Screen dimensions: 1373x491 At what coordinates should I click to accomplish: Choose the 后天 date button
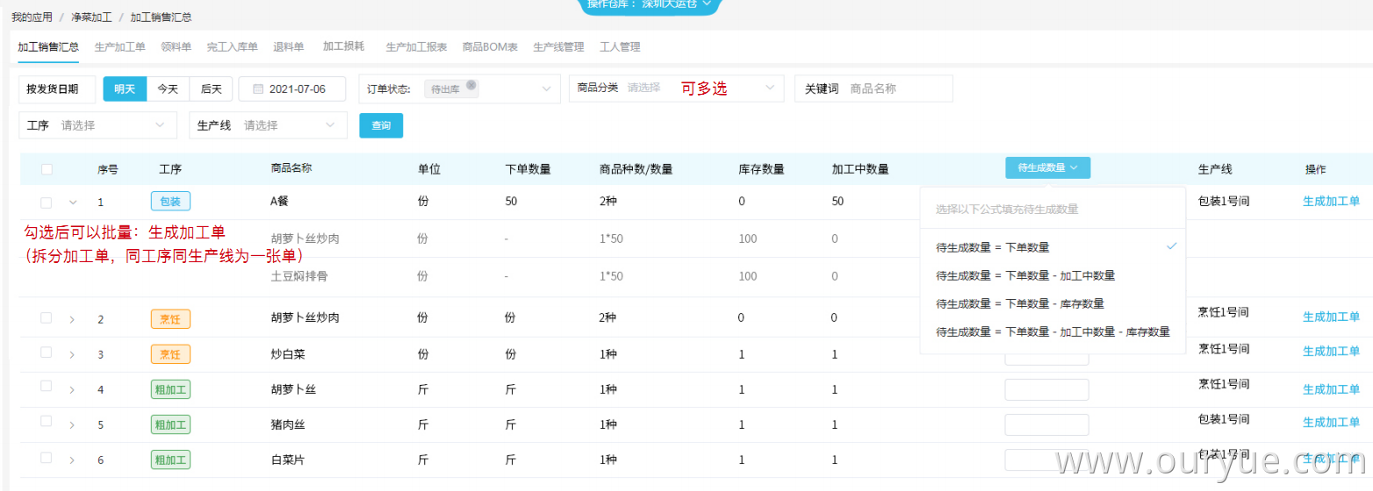(x=211, y=89)
